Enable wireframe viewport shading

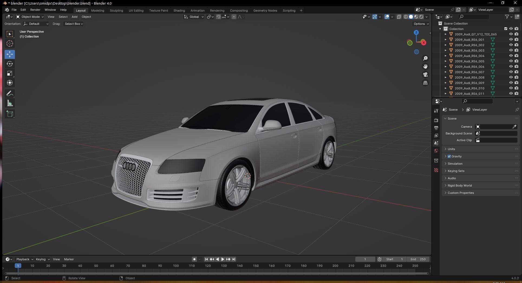406,17
